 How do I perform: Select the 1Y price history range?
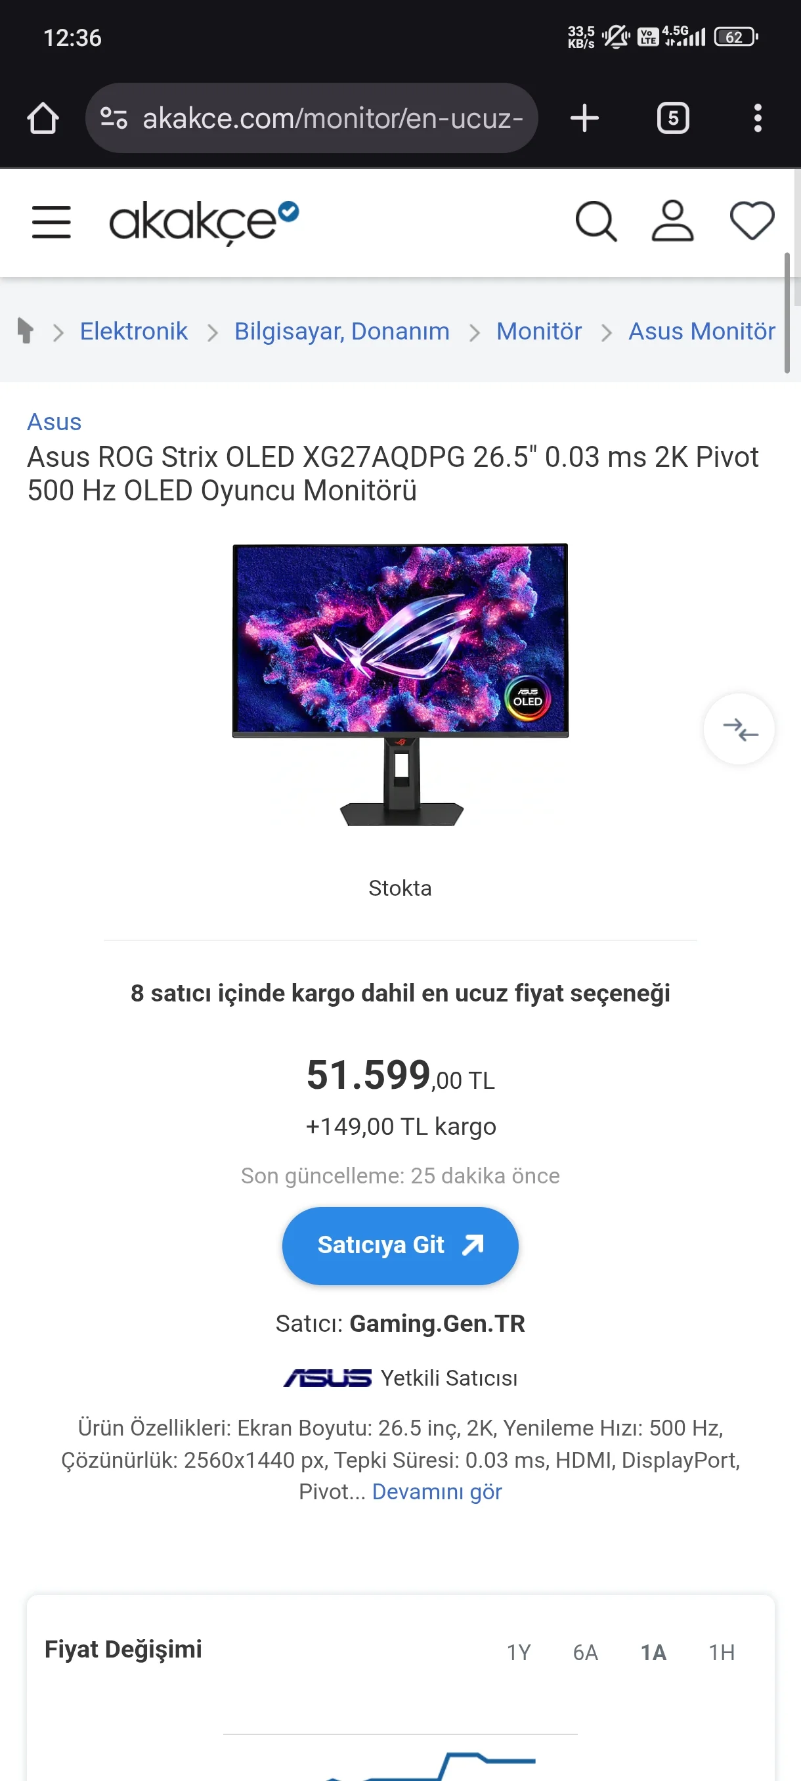pyautogui.click(x=518, y=1652)
